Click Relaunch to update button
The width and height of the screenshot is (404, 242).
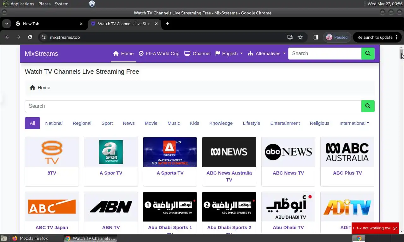[x=377, y=37]
